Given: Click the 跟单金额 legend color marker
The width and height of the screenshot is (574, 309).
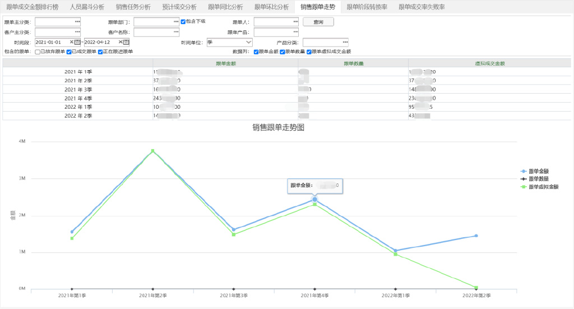Looking at the screenshot, I should [x=524, y=171].
